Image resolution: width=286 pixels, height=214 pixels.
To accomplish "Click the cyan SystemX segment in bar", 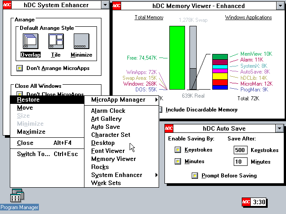I will [x=220, y=67].
